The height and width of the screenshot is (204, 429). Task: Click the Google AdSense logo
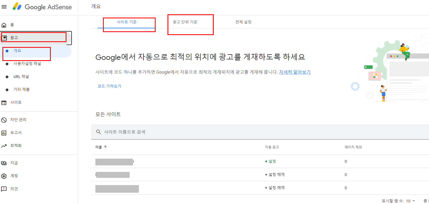pos(42,7)
